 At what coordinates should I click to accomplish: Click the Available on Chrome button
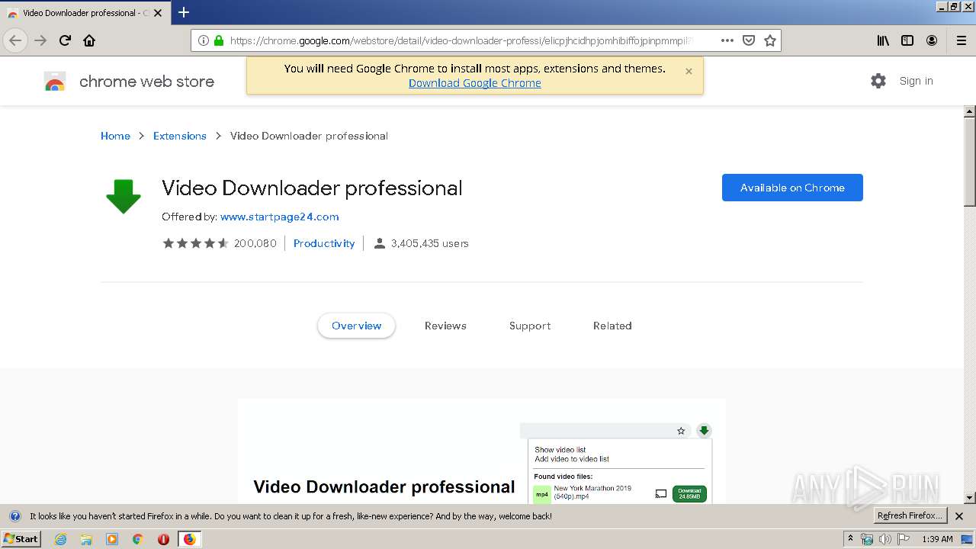[792, 188]
